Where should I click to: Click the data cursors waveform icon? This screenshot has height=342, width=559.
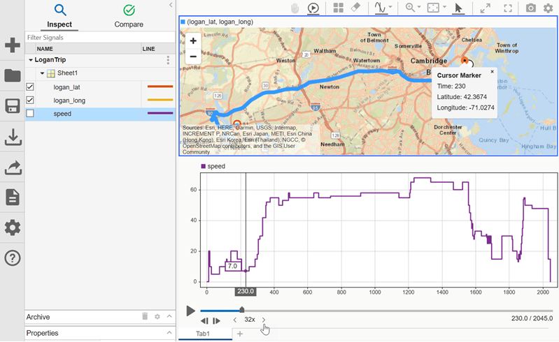click(x=381, y=8)
